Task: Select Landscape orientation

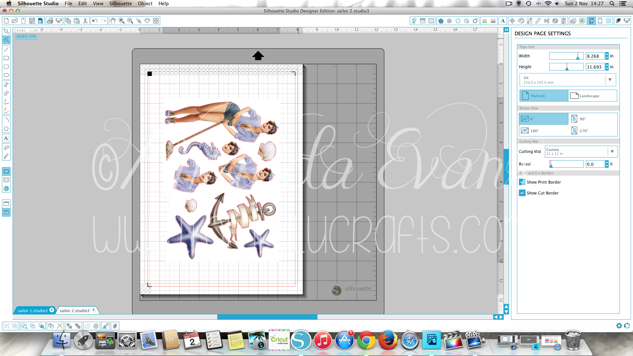Action: click(x=592, y=96)
